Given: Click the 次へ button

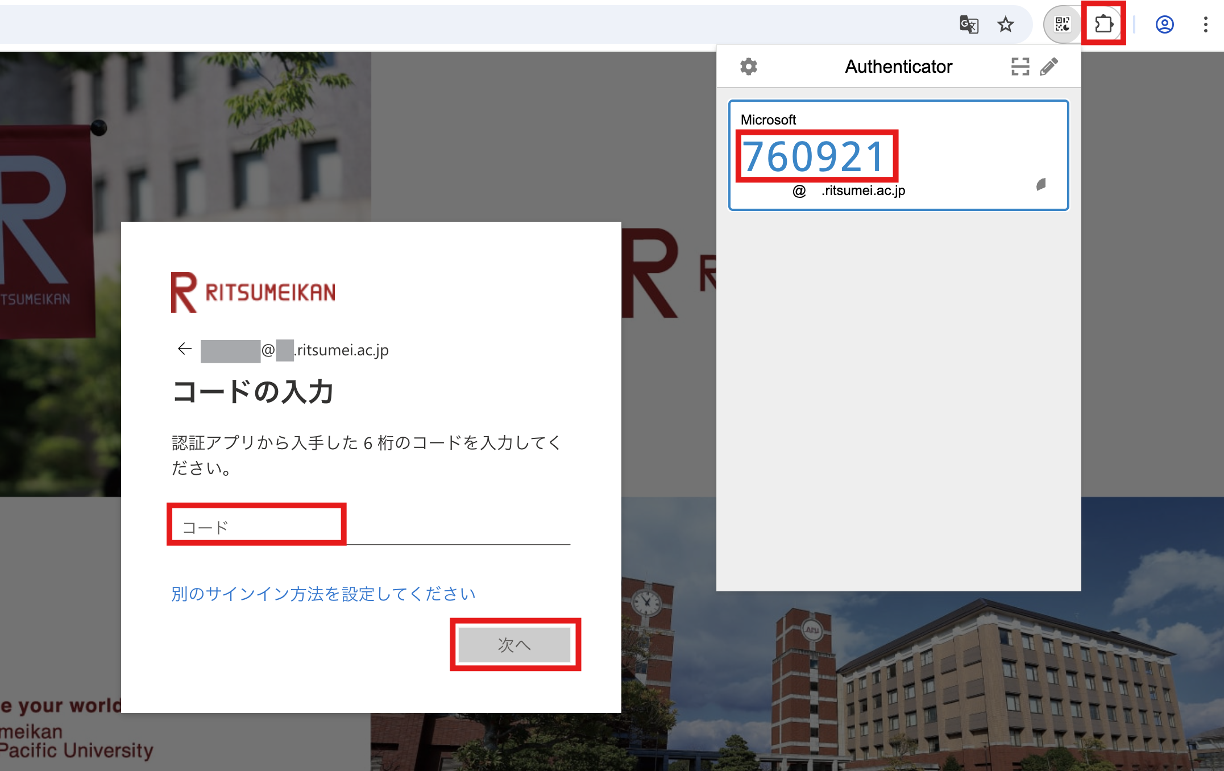Looking at the screenshot, I should pos(515,644).
